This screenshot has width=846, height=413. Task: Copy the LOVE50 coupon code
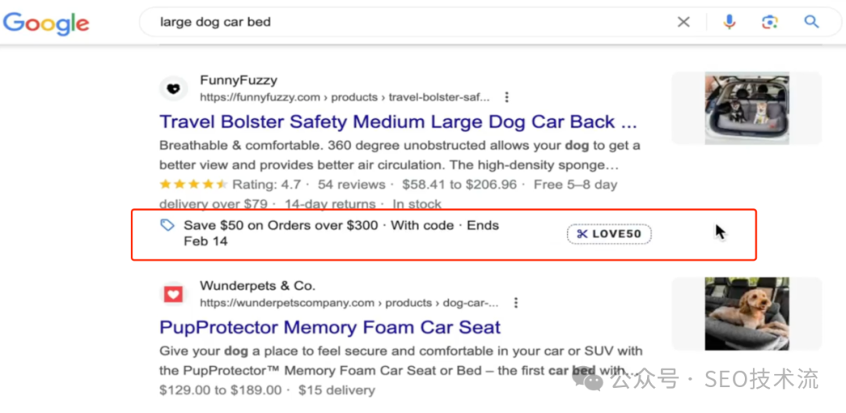[609, 234]
